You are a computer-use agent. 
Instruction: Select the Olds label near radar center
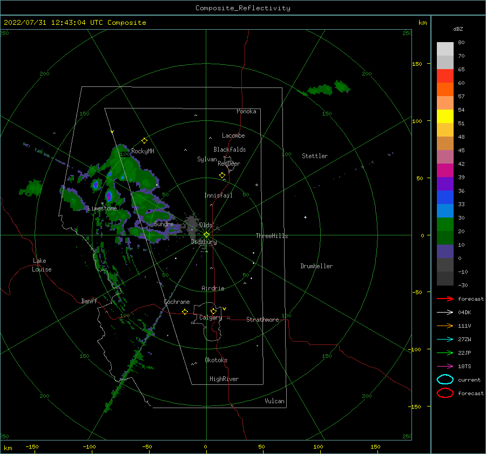click(x=206, y=225)
